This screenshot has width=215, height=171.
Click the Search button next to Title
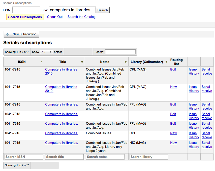click(103, 10)
